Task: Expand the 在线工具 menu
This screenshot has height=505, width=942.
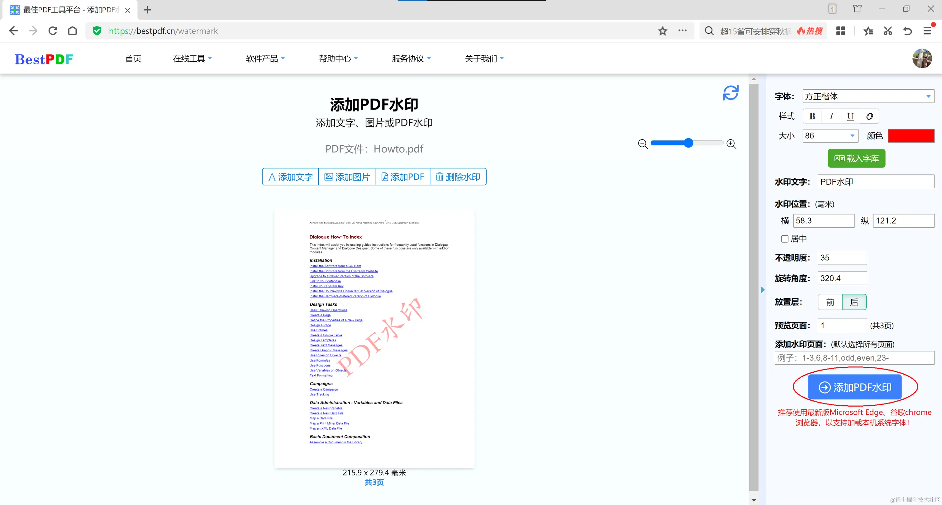Action: coord(192,59)
